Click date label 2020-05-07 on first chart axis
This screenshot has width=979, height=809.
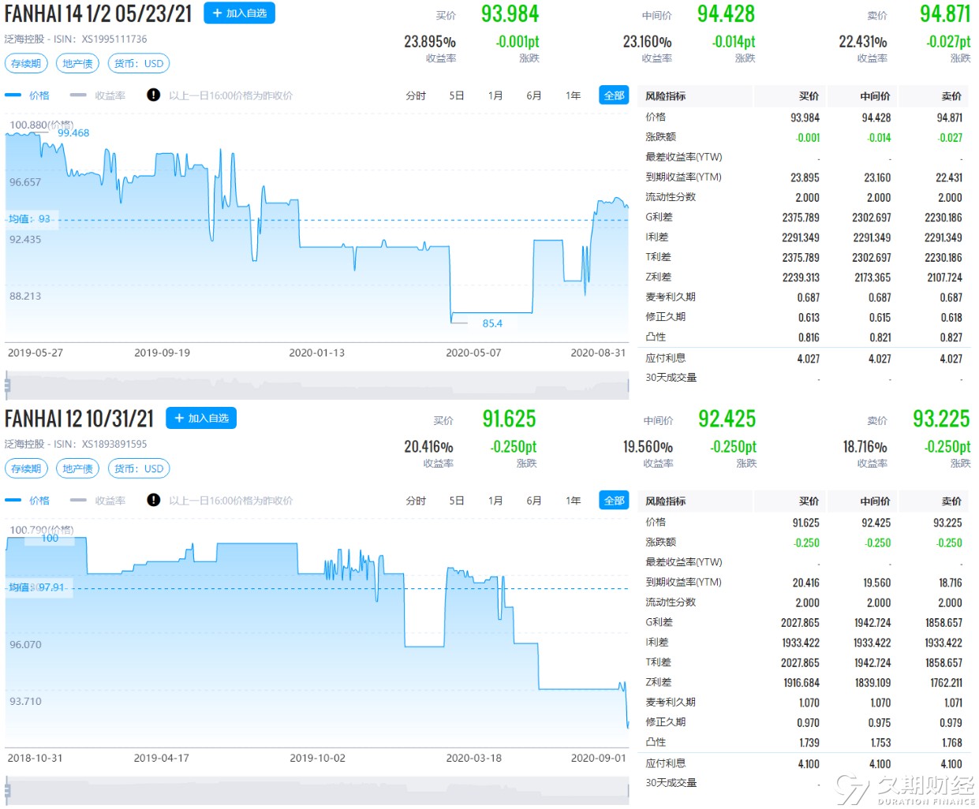(473, 353)
